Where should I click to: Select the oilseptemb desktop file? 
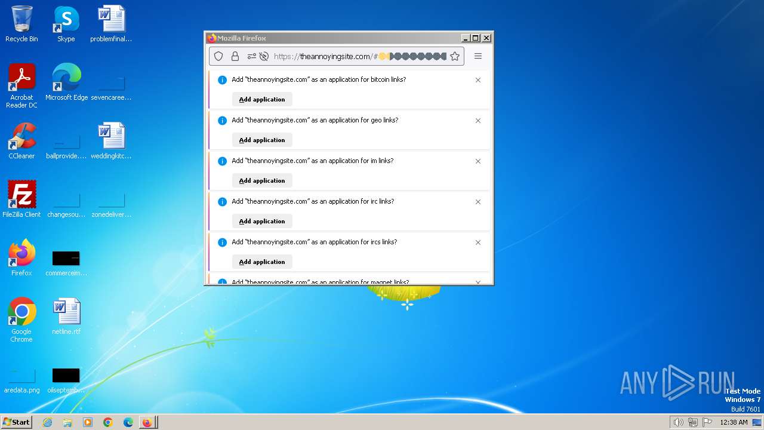tap(66, 380)
